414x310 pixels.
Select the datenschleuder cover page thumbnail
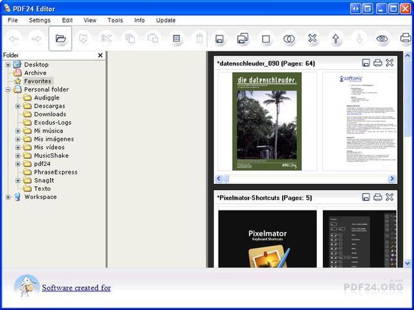[267, 121]
